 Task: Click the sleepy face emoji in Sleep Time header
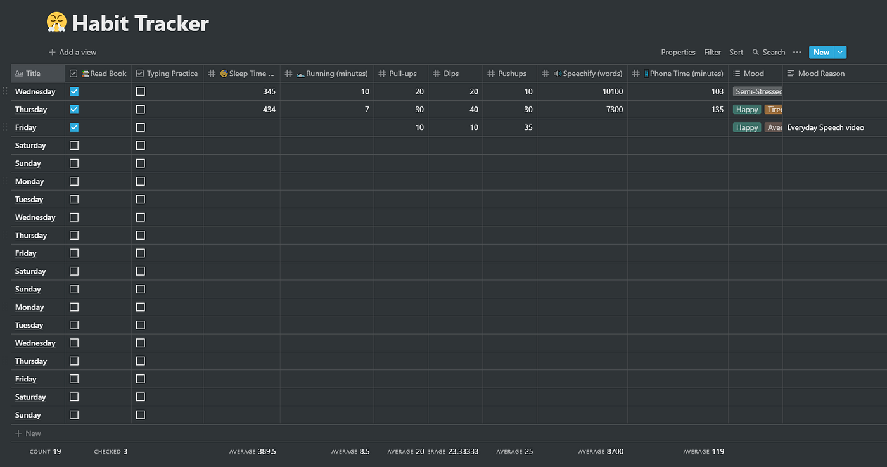tap(224, 74)
